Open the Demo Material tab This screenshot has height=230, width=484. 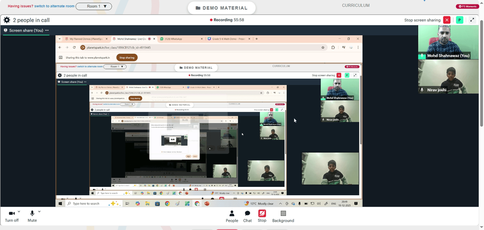[222, 8]
